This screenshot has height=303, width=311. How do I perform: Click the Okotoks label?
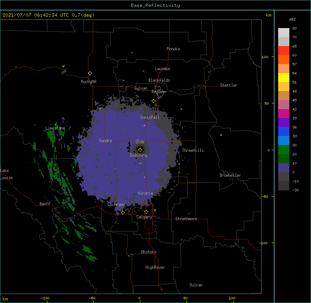click(149, 252)
